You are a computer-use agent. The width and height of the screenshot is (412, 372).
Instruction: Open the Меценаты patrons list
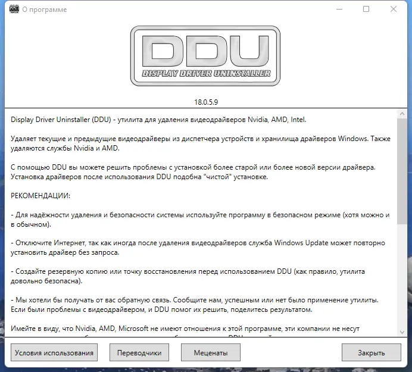pos(211,352)
